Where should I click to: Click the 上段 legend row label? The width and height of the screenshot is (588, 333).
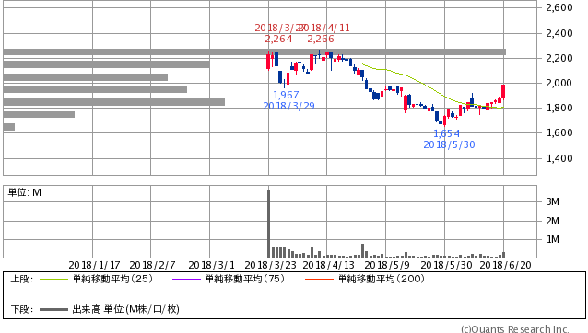click(22, 279)
